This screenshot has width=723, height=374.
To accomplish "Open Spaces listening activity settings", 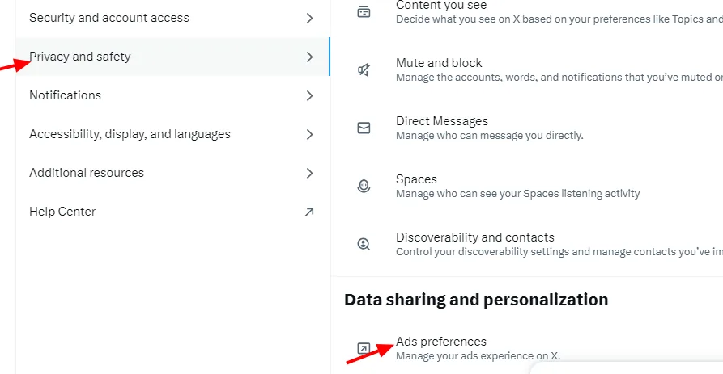I will [416, 179].
